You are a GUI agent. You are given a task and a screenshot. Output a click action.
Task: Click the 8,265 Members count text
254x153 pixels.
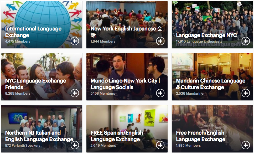point(18,94)
